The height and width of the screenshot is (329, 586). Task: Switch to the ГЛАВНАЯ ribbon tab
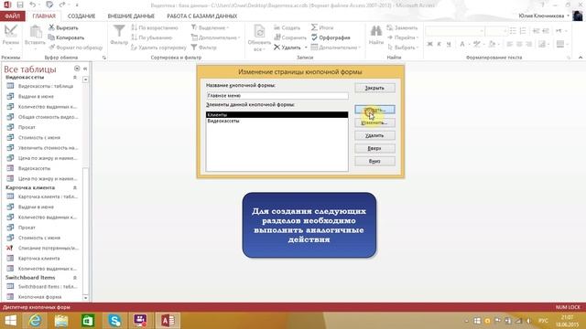44,16
